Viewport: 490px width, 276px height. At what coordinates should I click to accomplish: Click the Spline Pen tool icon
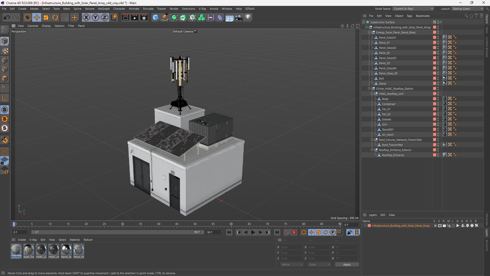tap(165, 17)
